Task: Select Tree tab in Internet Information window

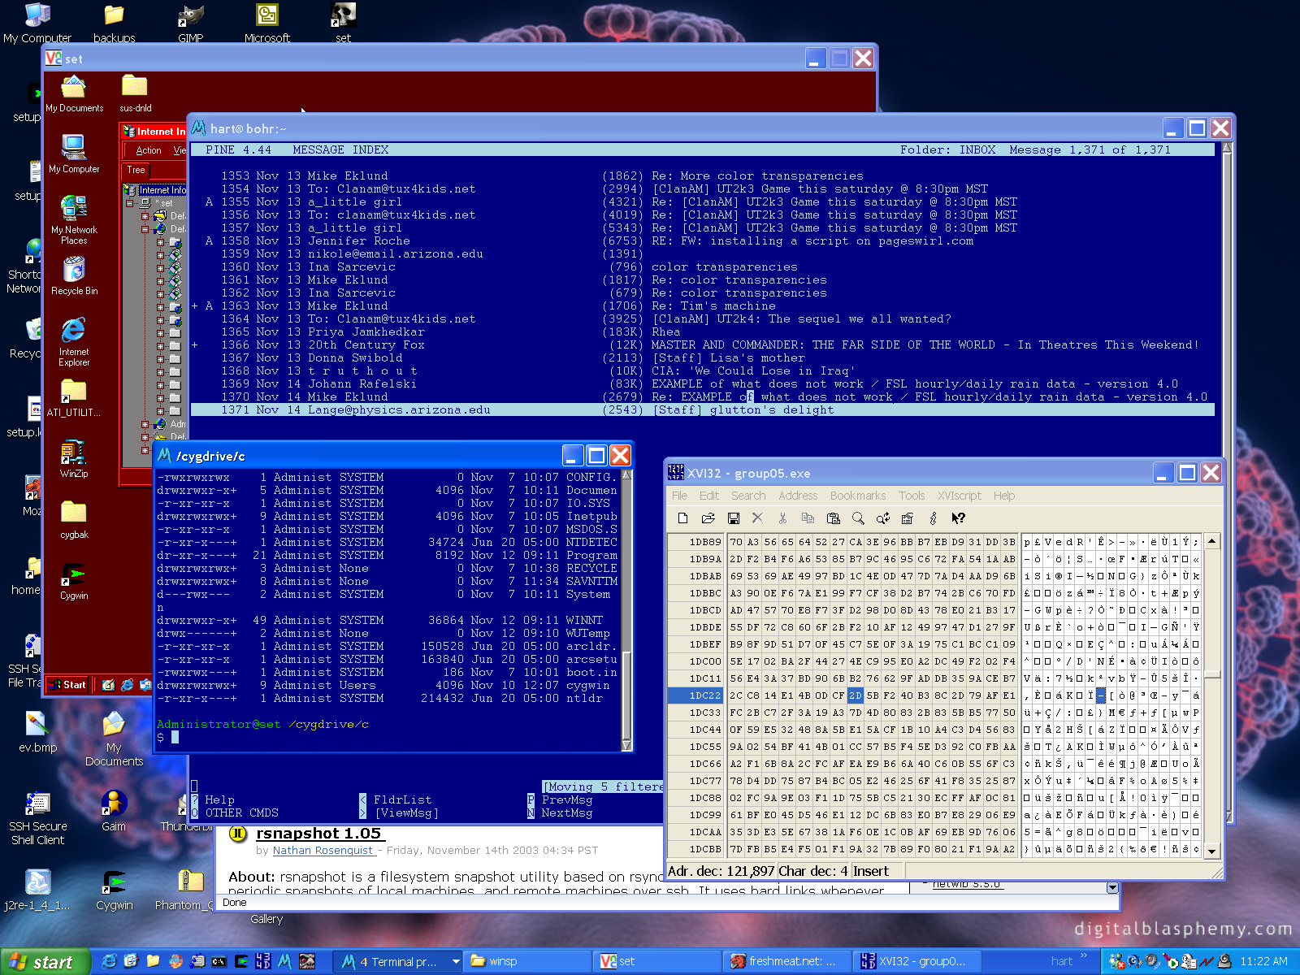Action: coord(136,170)
